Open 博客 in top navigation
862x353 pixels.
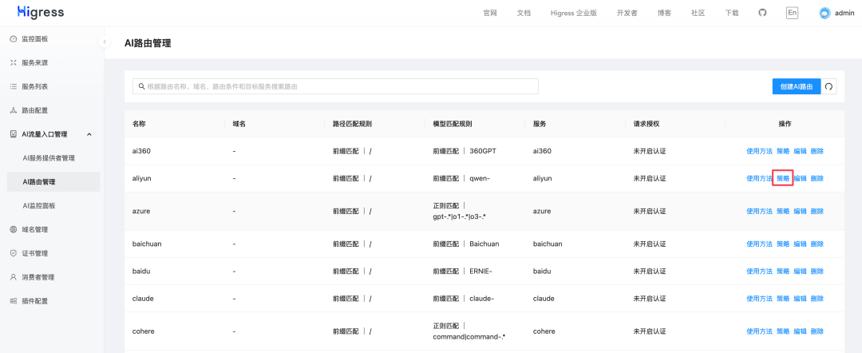point(664,14)
